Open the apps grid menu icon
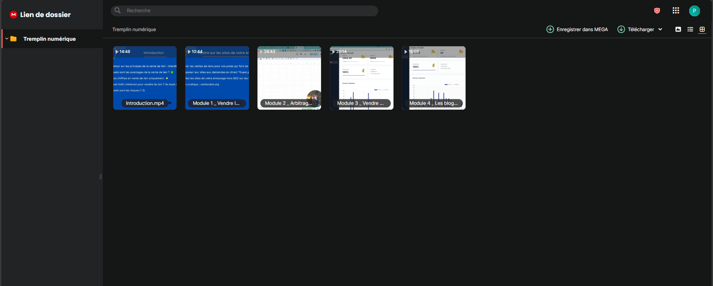Image resolution: width=713 pixels, height=286 pixels. [x=676, y=10]
